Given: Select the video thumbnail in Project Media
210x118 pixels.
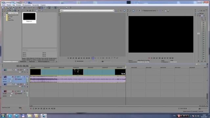Looking at the screenshot, I should pos(29,18).
